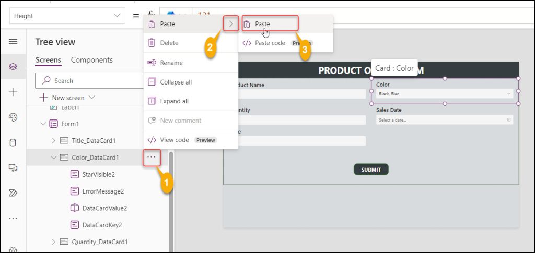Choose Delete in the context menu

(191, 43)
